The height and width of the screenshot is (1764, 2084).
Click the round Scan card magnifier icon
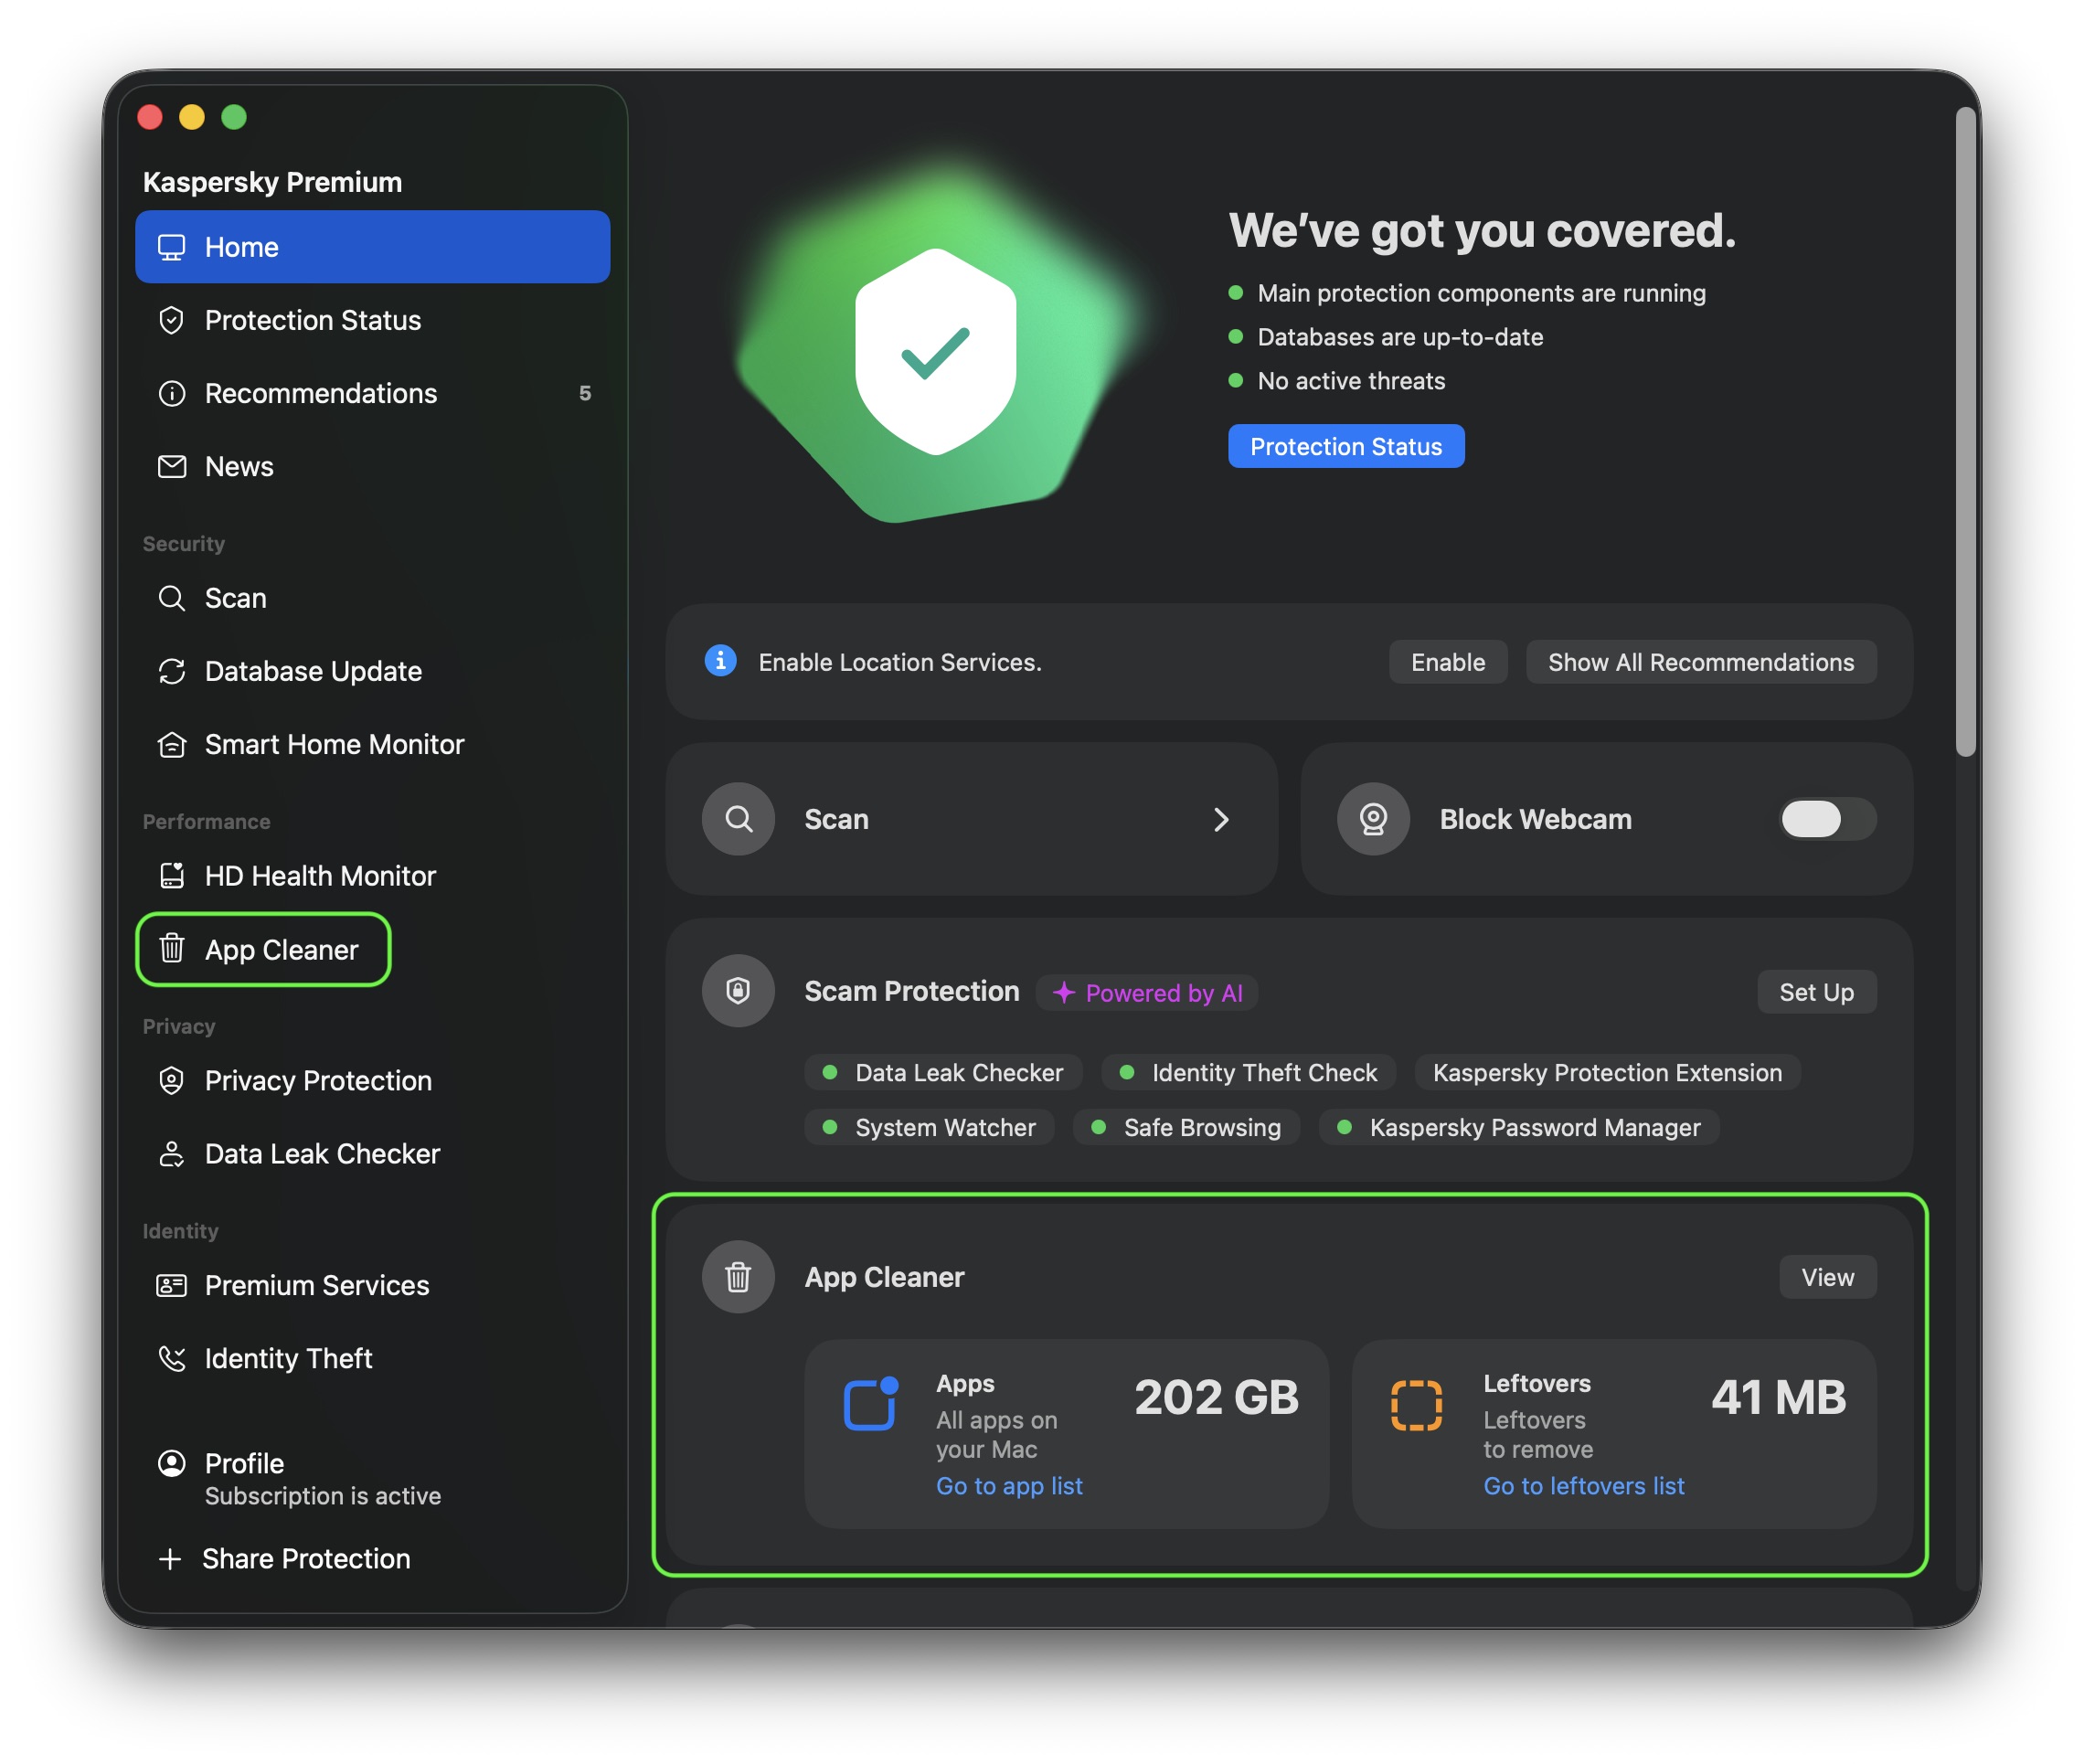(x=738, y=819)
